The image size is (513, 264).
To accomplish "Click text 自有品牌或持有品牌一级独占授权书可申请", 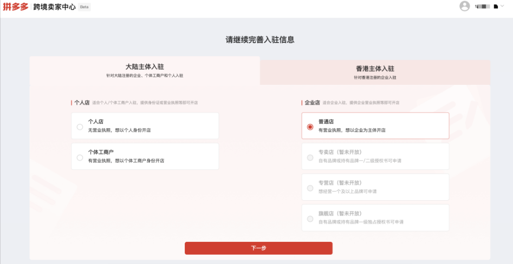I will point(361,222).
